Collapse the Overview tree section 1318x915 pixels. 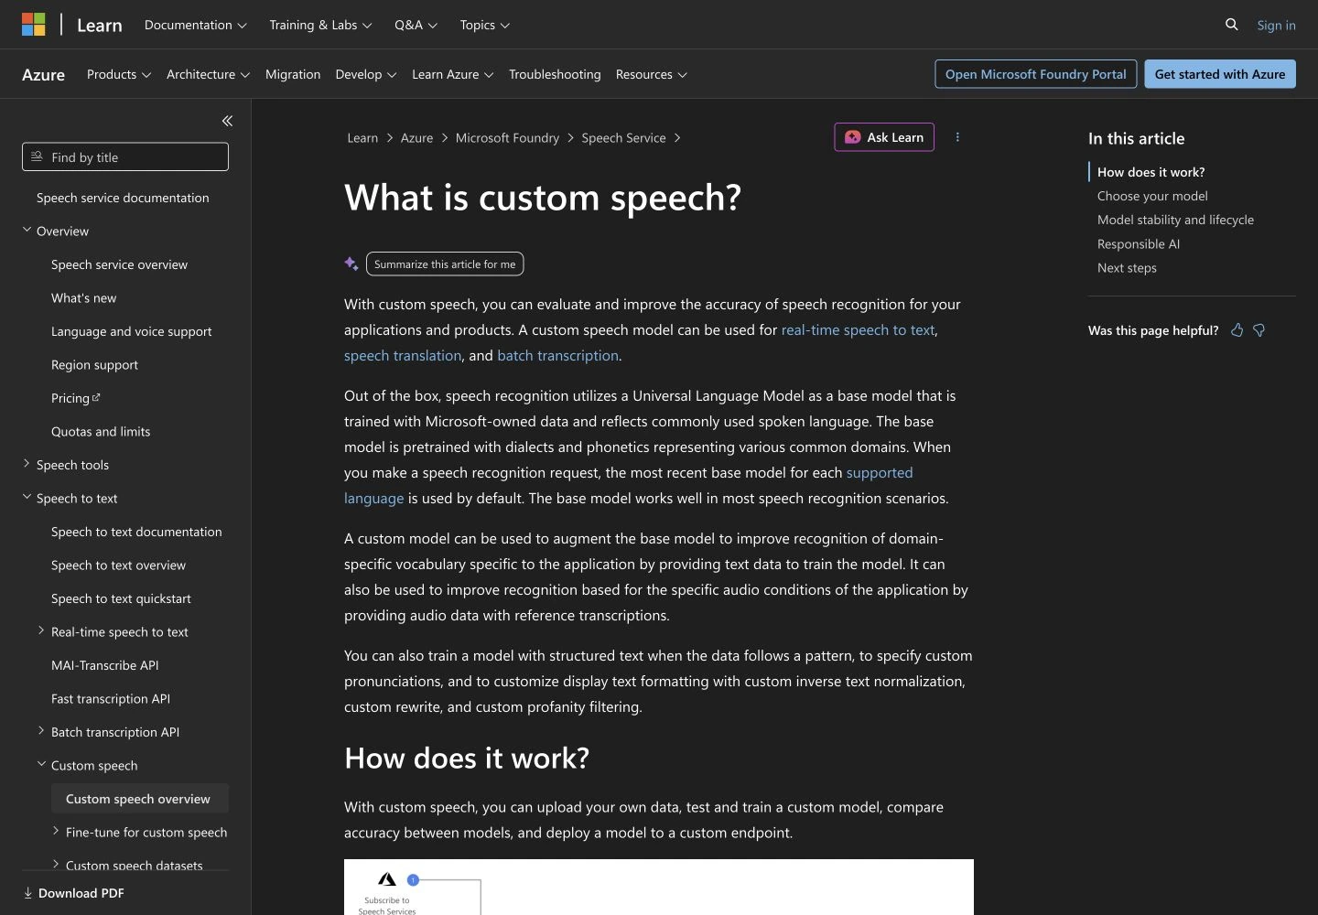pos(27,231)
